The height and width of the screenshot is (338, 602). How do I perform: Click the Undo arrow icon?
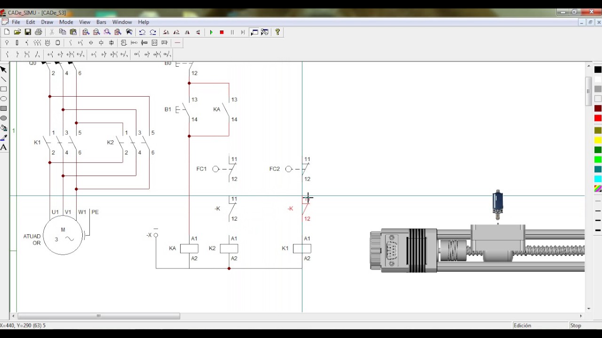[x=142, y=32]
